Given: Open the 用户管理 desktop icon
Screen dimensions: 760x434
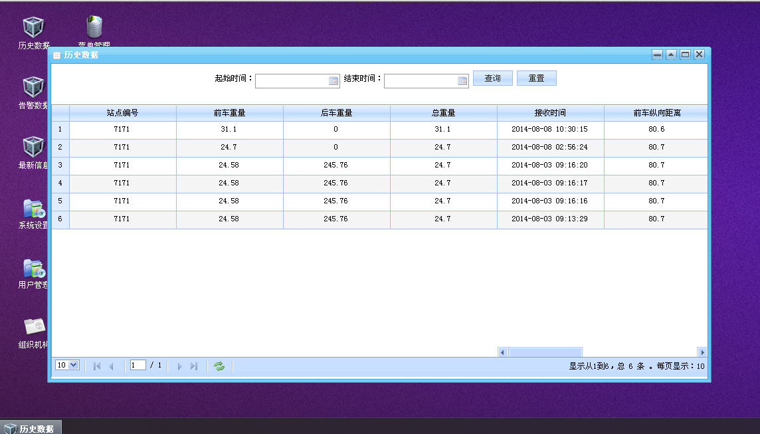Looking at the screenshot, I should click(x=33, y=269).
